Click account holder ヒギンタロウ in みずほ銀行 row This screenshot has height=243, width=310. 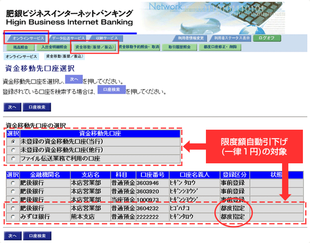click(194, 217)
